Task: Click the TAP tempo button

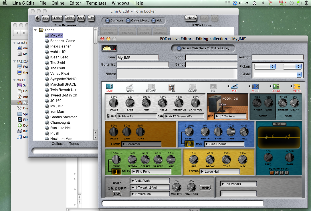Action: pyautogui.click(x=117, y=194)
